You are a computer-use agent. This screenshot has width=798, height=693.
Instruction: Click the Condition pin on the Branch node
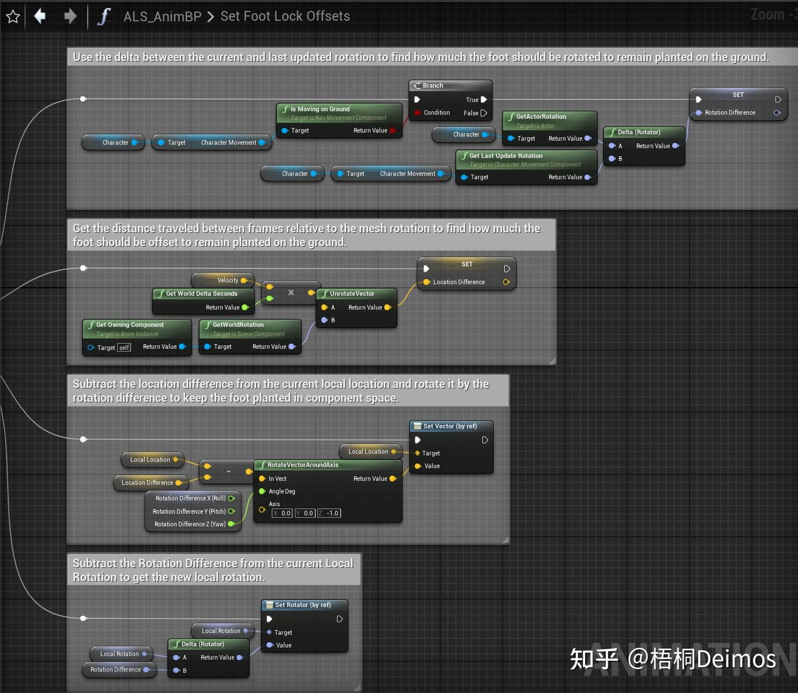pyautogui.click(x=417, y=112)
